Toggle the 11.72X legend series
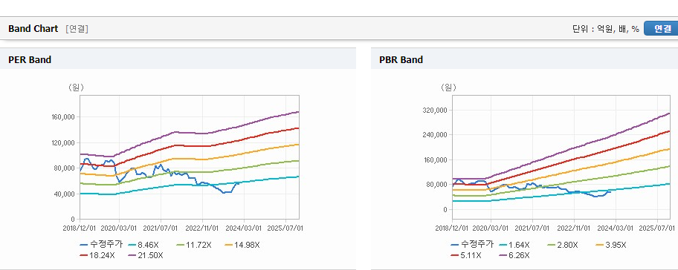Viewport: 678px width, 270px height. [x=194, y=245]
